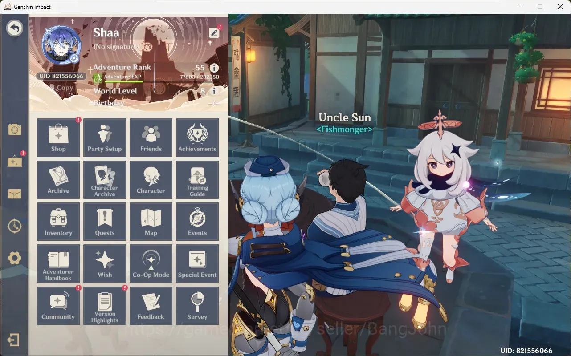This screenshot has height=356, width=571.
Task: Open settings gear icon
Action: pyautogui.click(x=15, y=258)
